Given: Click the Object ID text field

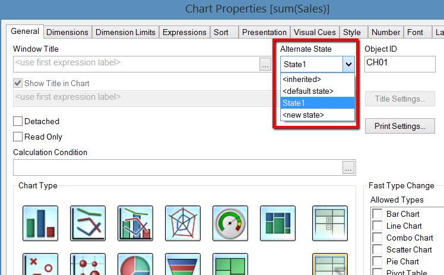Looking at the screenshot, I should [x=404, y=64].
